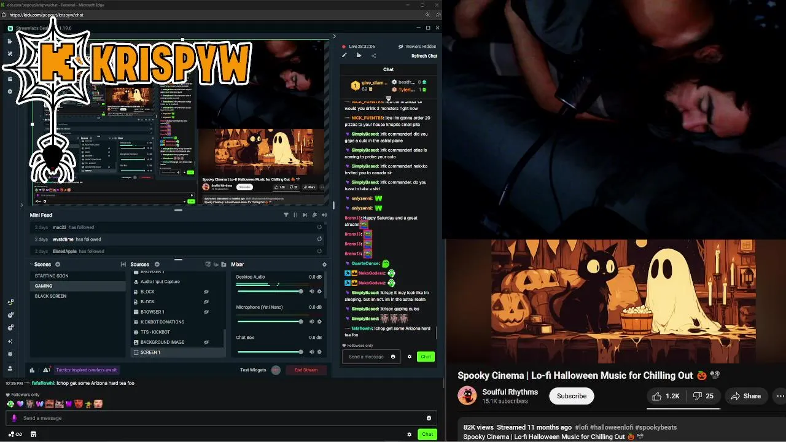The width and height of the screenshot is (786, 442).
Task: Replay the wvstdtime follow alert
Action: (x=319, y=239)
